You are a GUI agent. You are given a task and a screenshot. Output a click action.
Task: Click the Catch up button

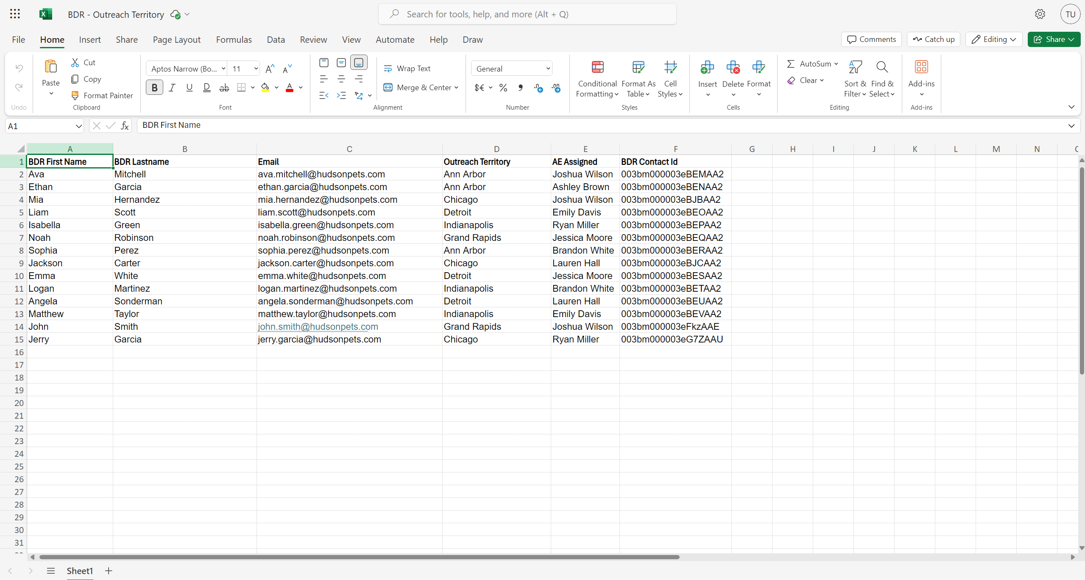coord(933,39)
